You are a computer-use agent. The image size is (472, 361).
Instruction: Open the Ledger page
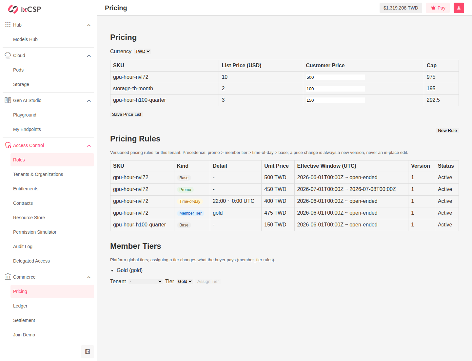click(x=52, y=306)
